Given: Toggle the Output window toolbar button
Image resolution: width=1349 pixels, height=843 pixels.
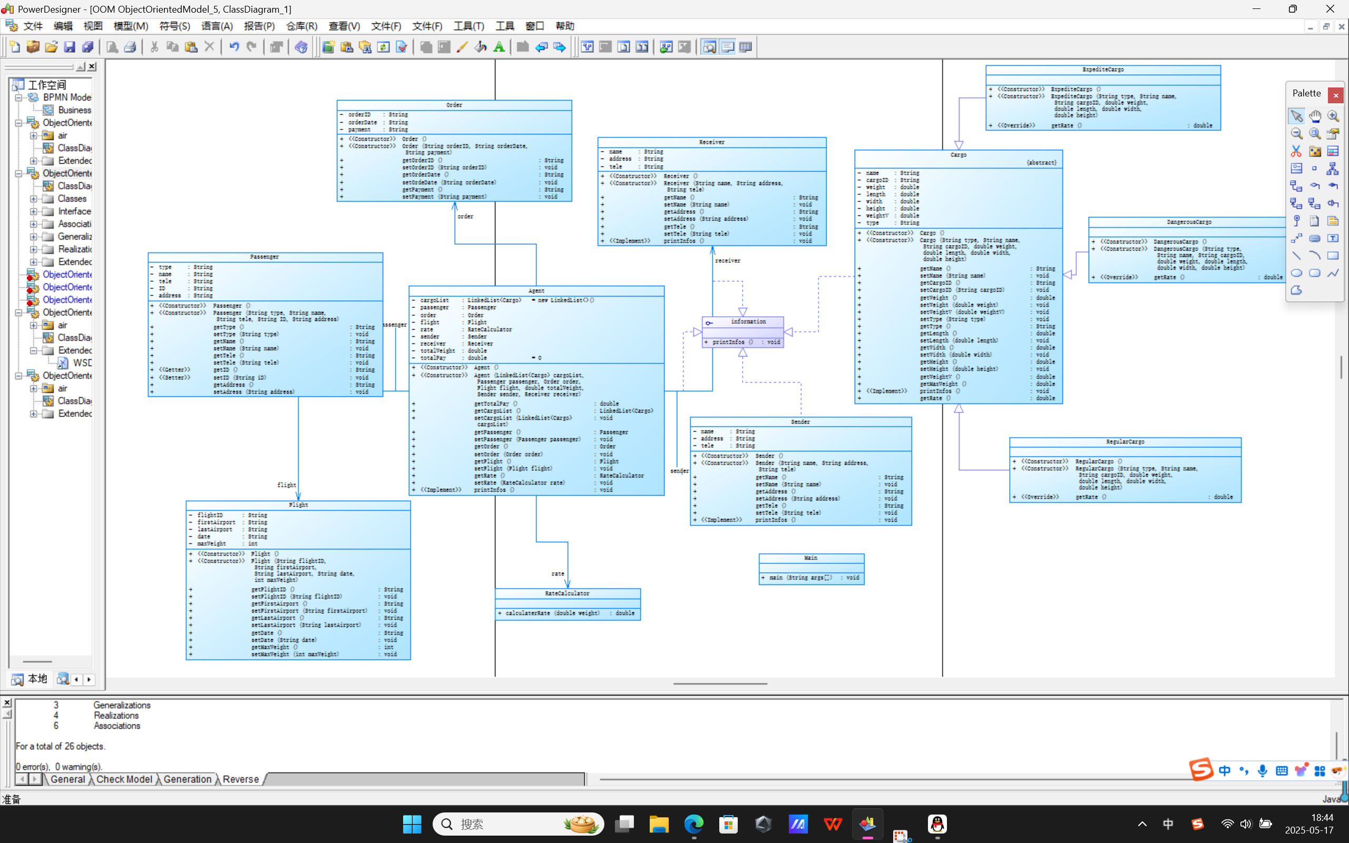Looking at the screenshot, I should 727,47.
